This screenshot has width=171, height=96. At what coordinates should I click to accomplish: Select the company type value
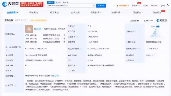tap(39, 60)
